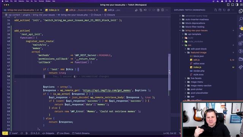Open the File menu in menu bar
This screenshot has width=243, height=137.
[x=11, y=1]
